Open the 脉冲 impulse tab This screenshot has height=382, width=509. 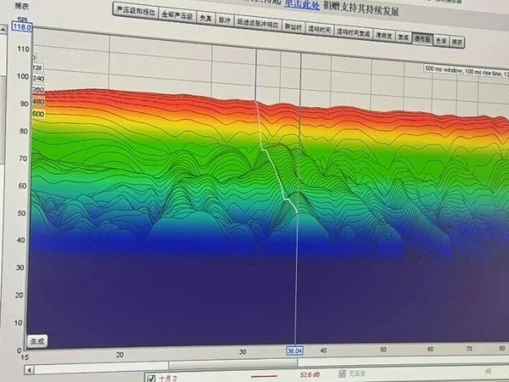point(224,20)
